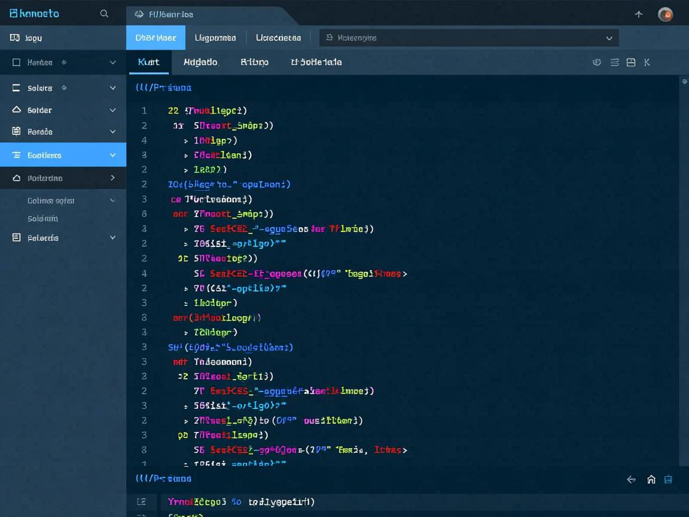Click the first icon in editor toolbar row
The height and width of the screenshot is (517, 689).
596,62
